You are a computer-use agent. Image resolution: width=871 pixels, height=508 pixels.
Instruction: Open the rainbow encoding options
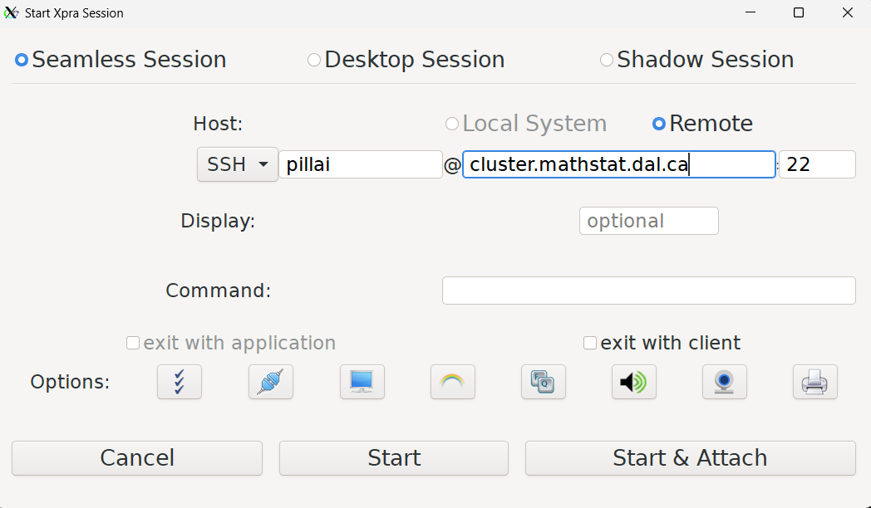click(452, 382)
